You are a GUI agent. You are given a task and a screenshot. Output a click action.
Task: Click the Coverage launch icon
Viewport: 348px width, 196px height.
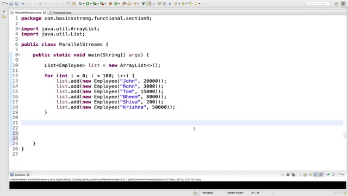(95, 4)
